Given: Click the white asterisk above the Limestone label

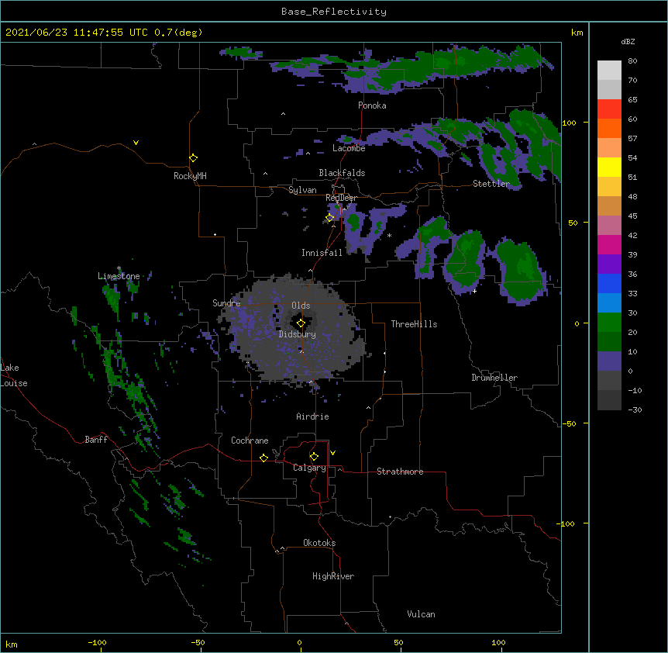Looking at the screenshot, I should [x=119, y=268].
